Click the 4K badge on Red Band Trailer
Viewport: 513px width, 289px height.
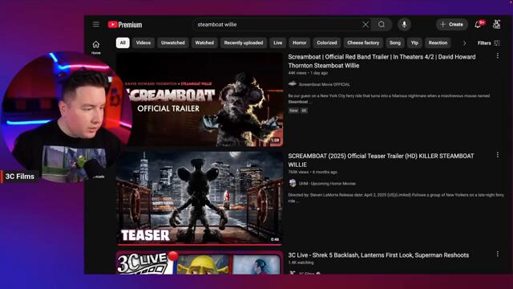click(x=304, y=111)
